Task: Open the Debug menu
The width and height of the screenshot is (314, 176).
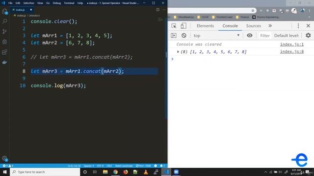Action: pos(57,3)
